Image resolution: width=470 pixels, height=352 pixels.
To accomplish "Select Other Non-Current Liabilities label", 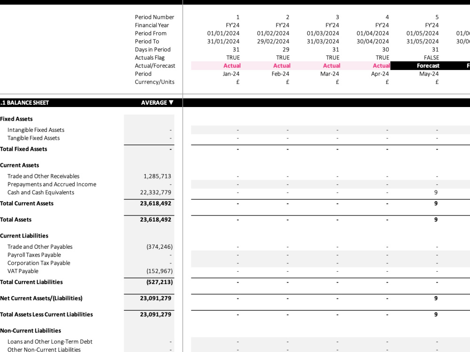I will (44, 349).
